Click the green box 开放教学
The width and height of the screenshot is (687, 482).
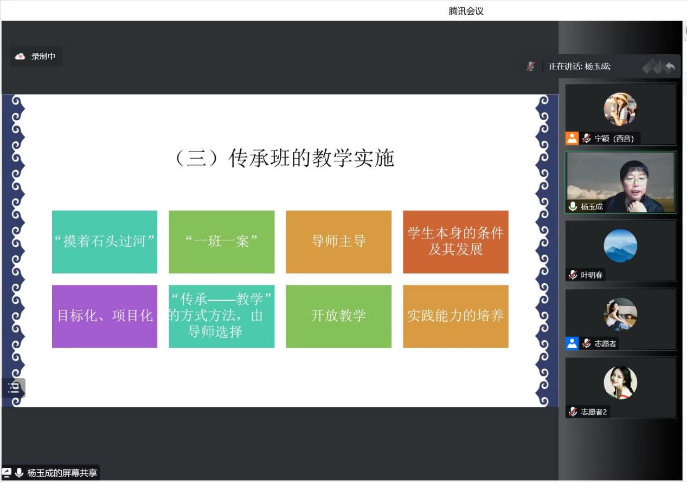coord(339,316)
